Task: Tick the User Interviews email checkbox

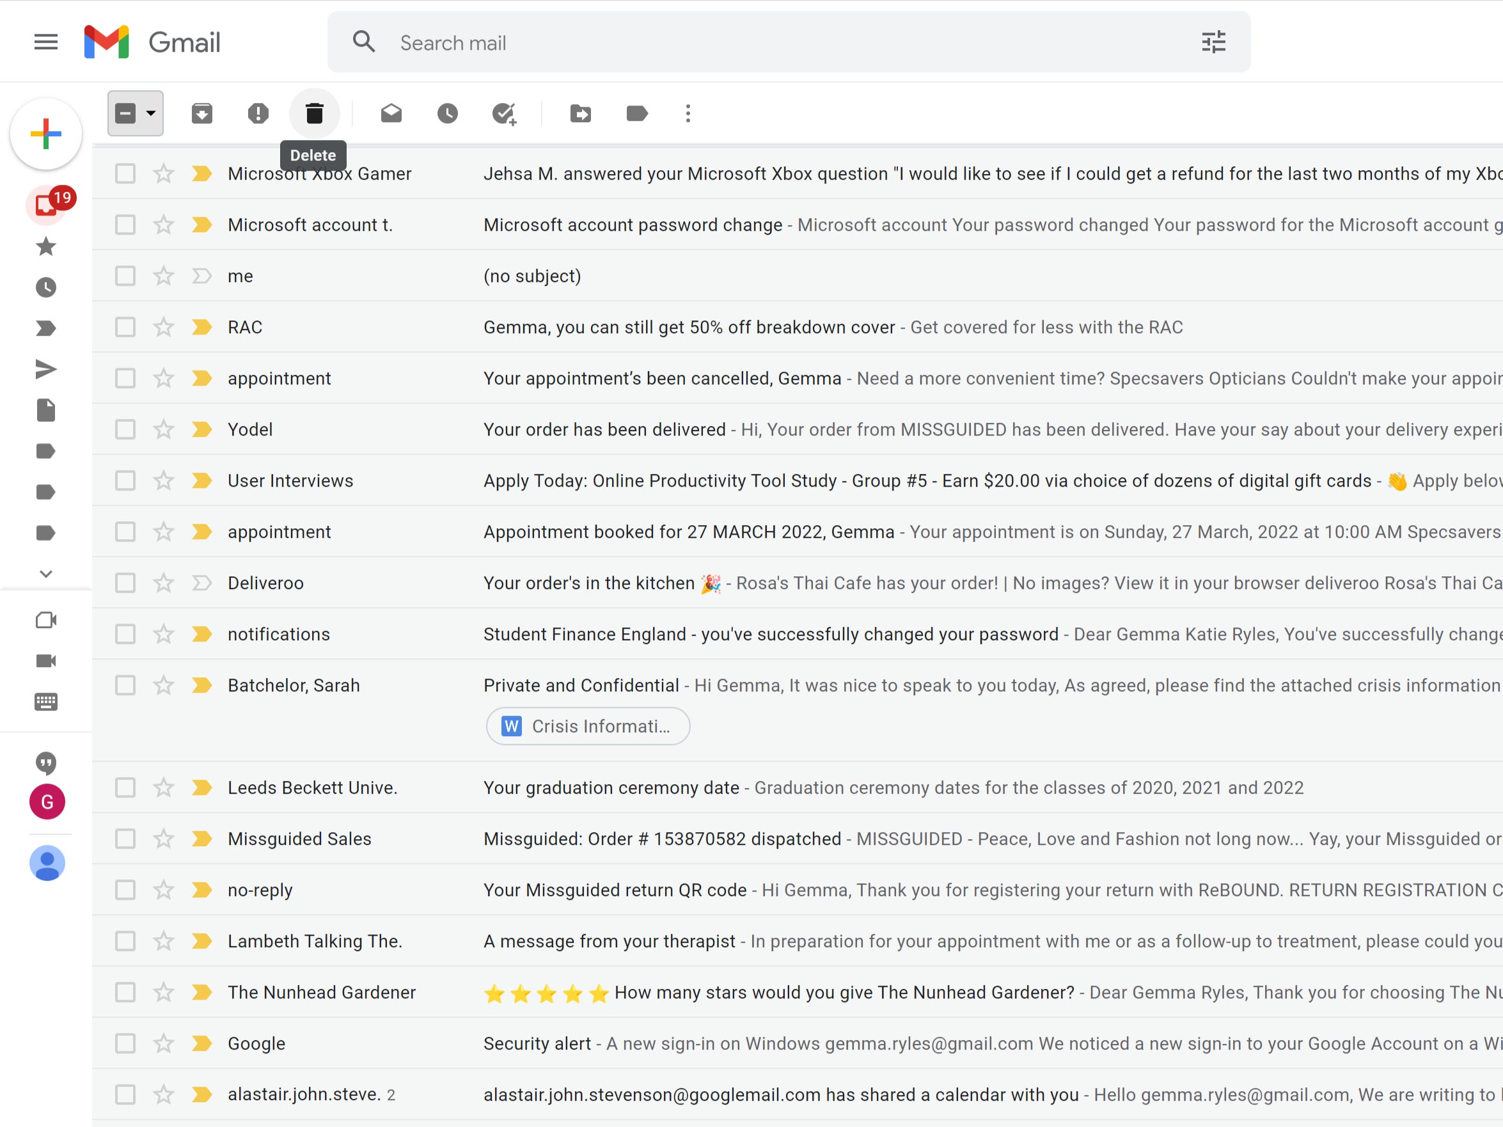Action: pos(125,481)
